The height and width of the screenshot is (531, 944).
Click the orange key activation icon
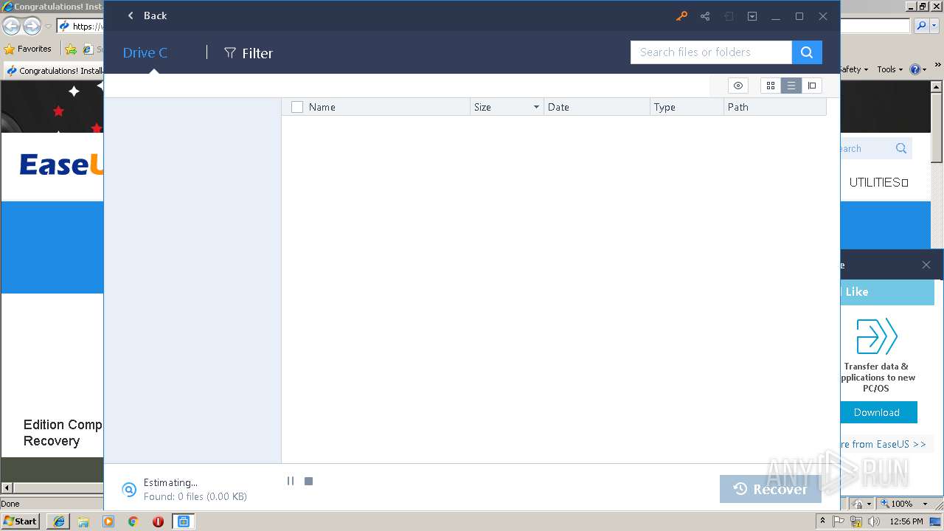coord(681,16)
